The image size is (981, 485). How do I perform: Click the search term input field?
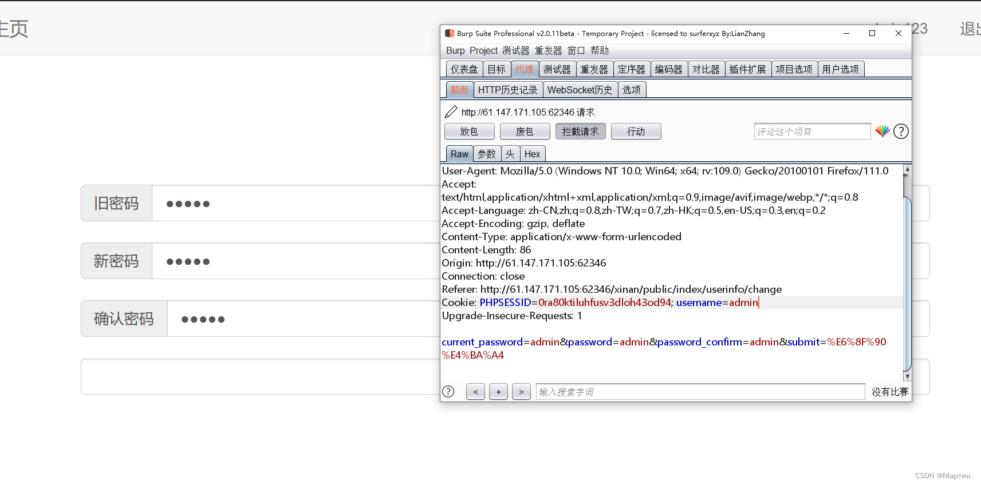point(700,392)
